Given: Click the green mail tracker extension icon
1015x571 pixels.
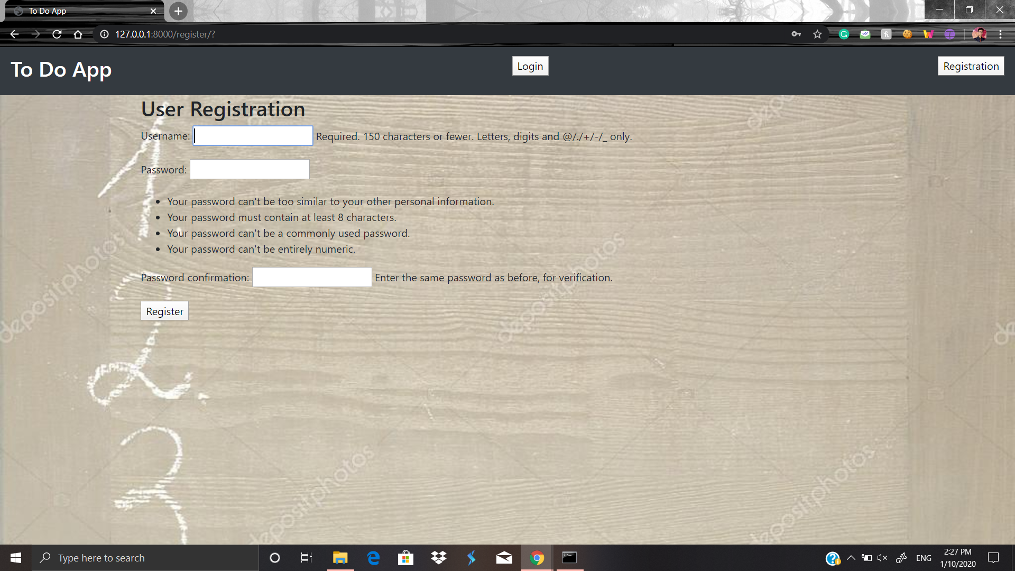Looking at the screenshot, I should point(865,34).
